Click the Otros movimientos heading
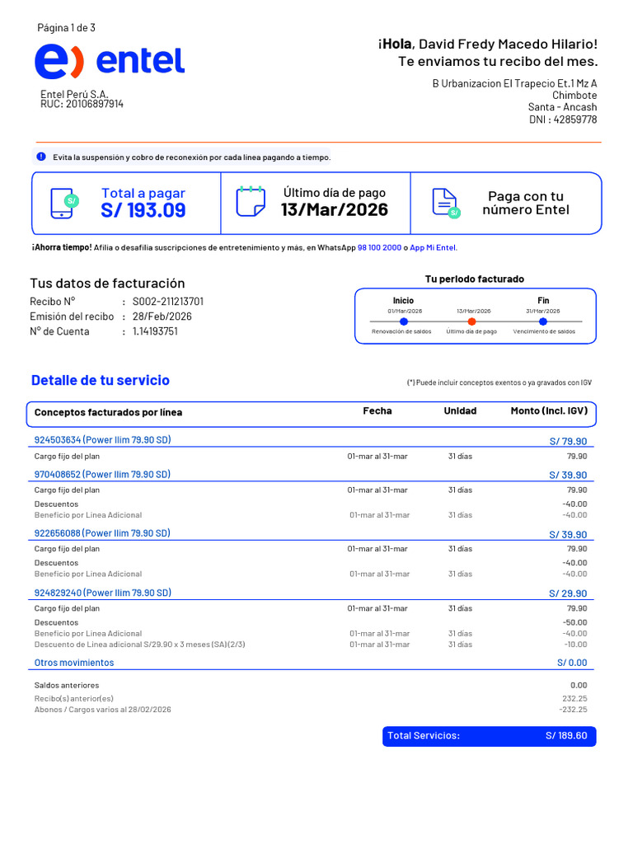 74,663
